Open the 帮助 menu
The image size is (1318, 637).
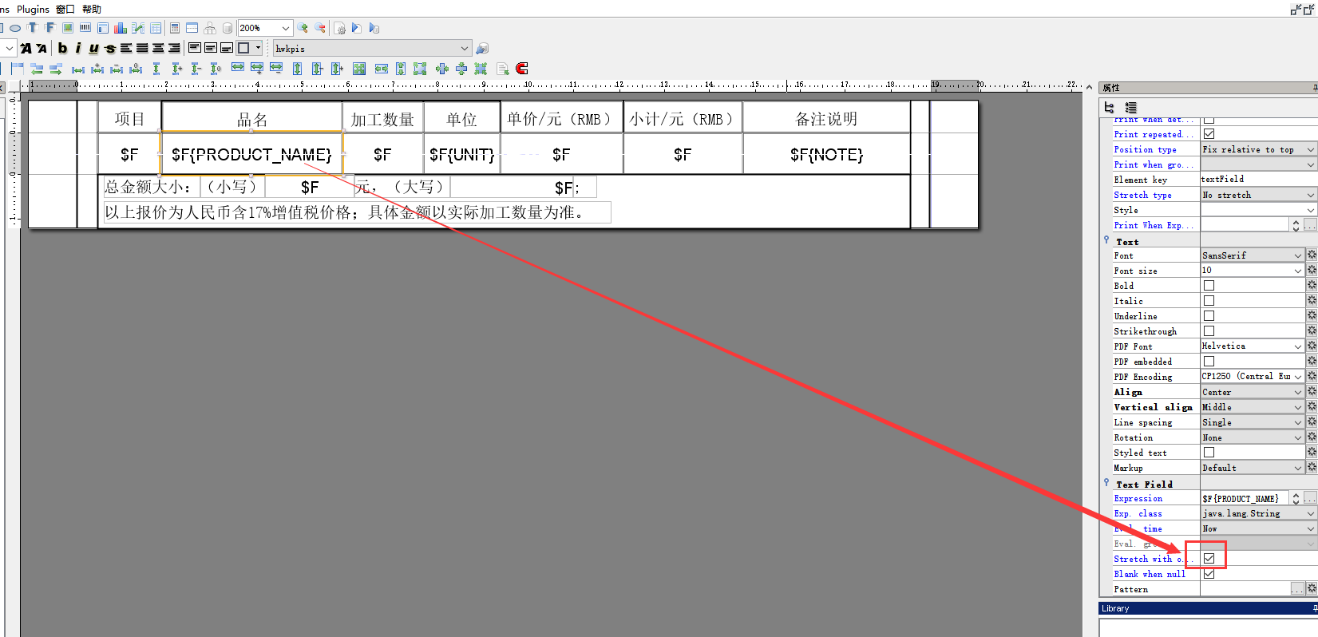[x=92, y=9]
